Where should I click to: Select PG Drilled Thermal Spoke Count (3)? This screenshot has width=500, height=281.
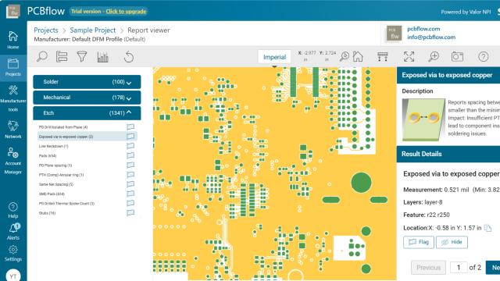[66, 204]
